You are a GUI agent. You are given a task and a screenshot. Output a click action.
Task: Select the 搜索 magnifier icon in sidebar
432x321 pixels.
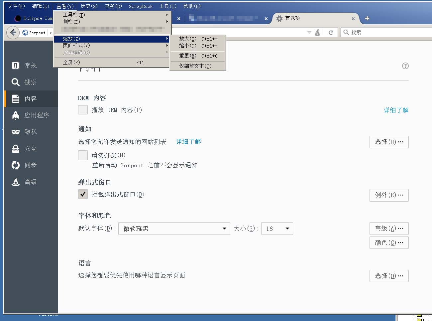click(16, 82)
